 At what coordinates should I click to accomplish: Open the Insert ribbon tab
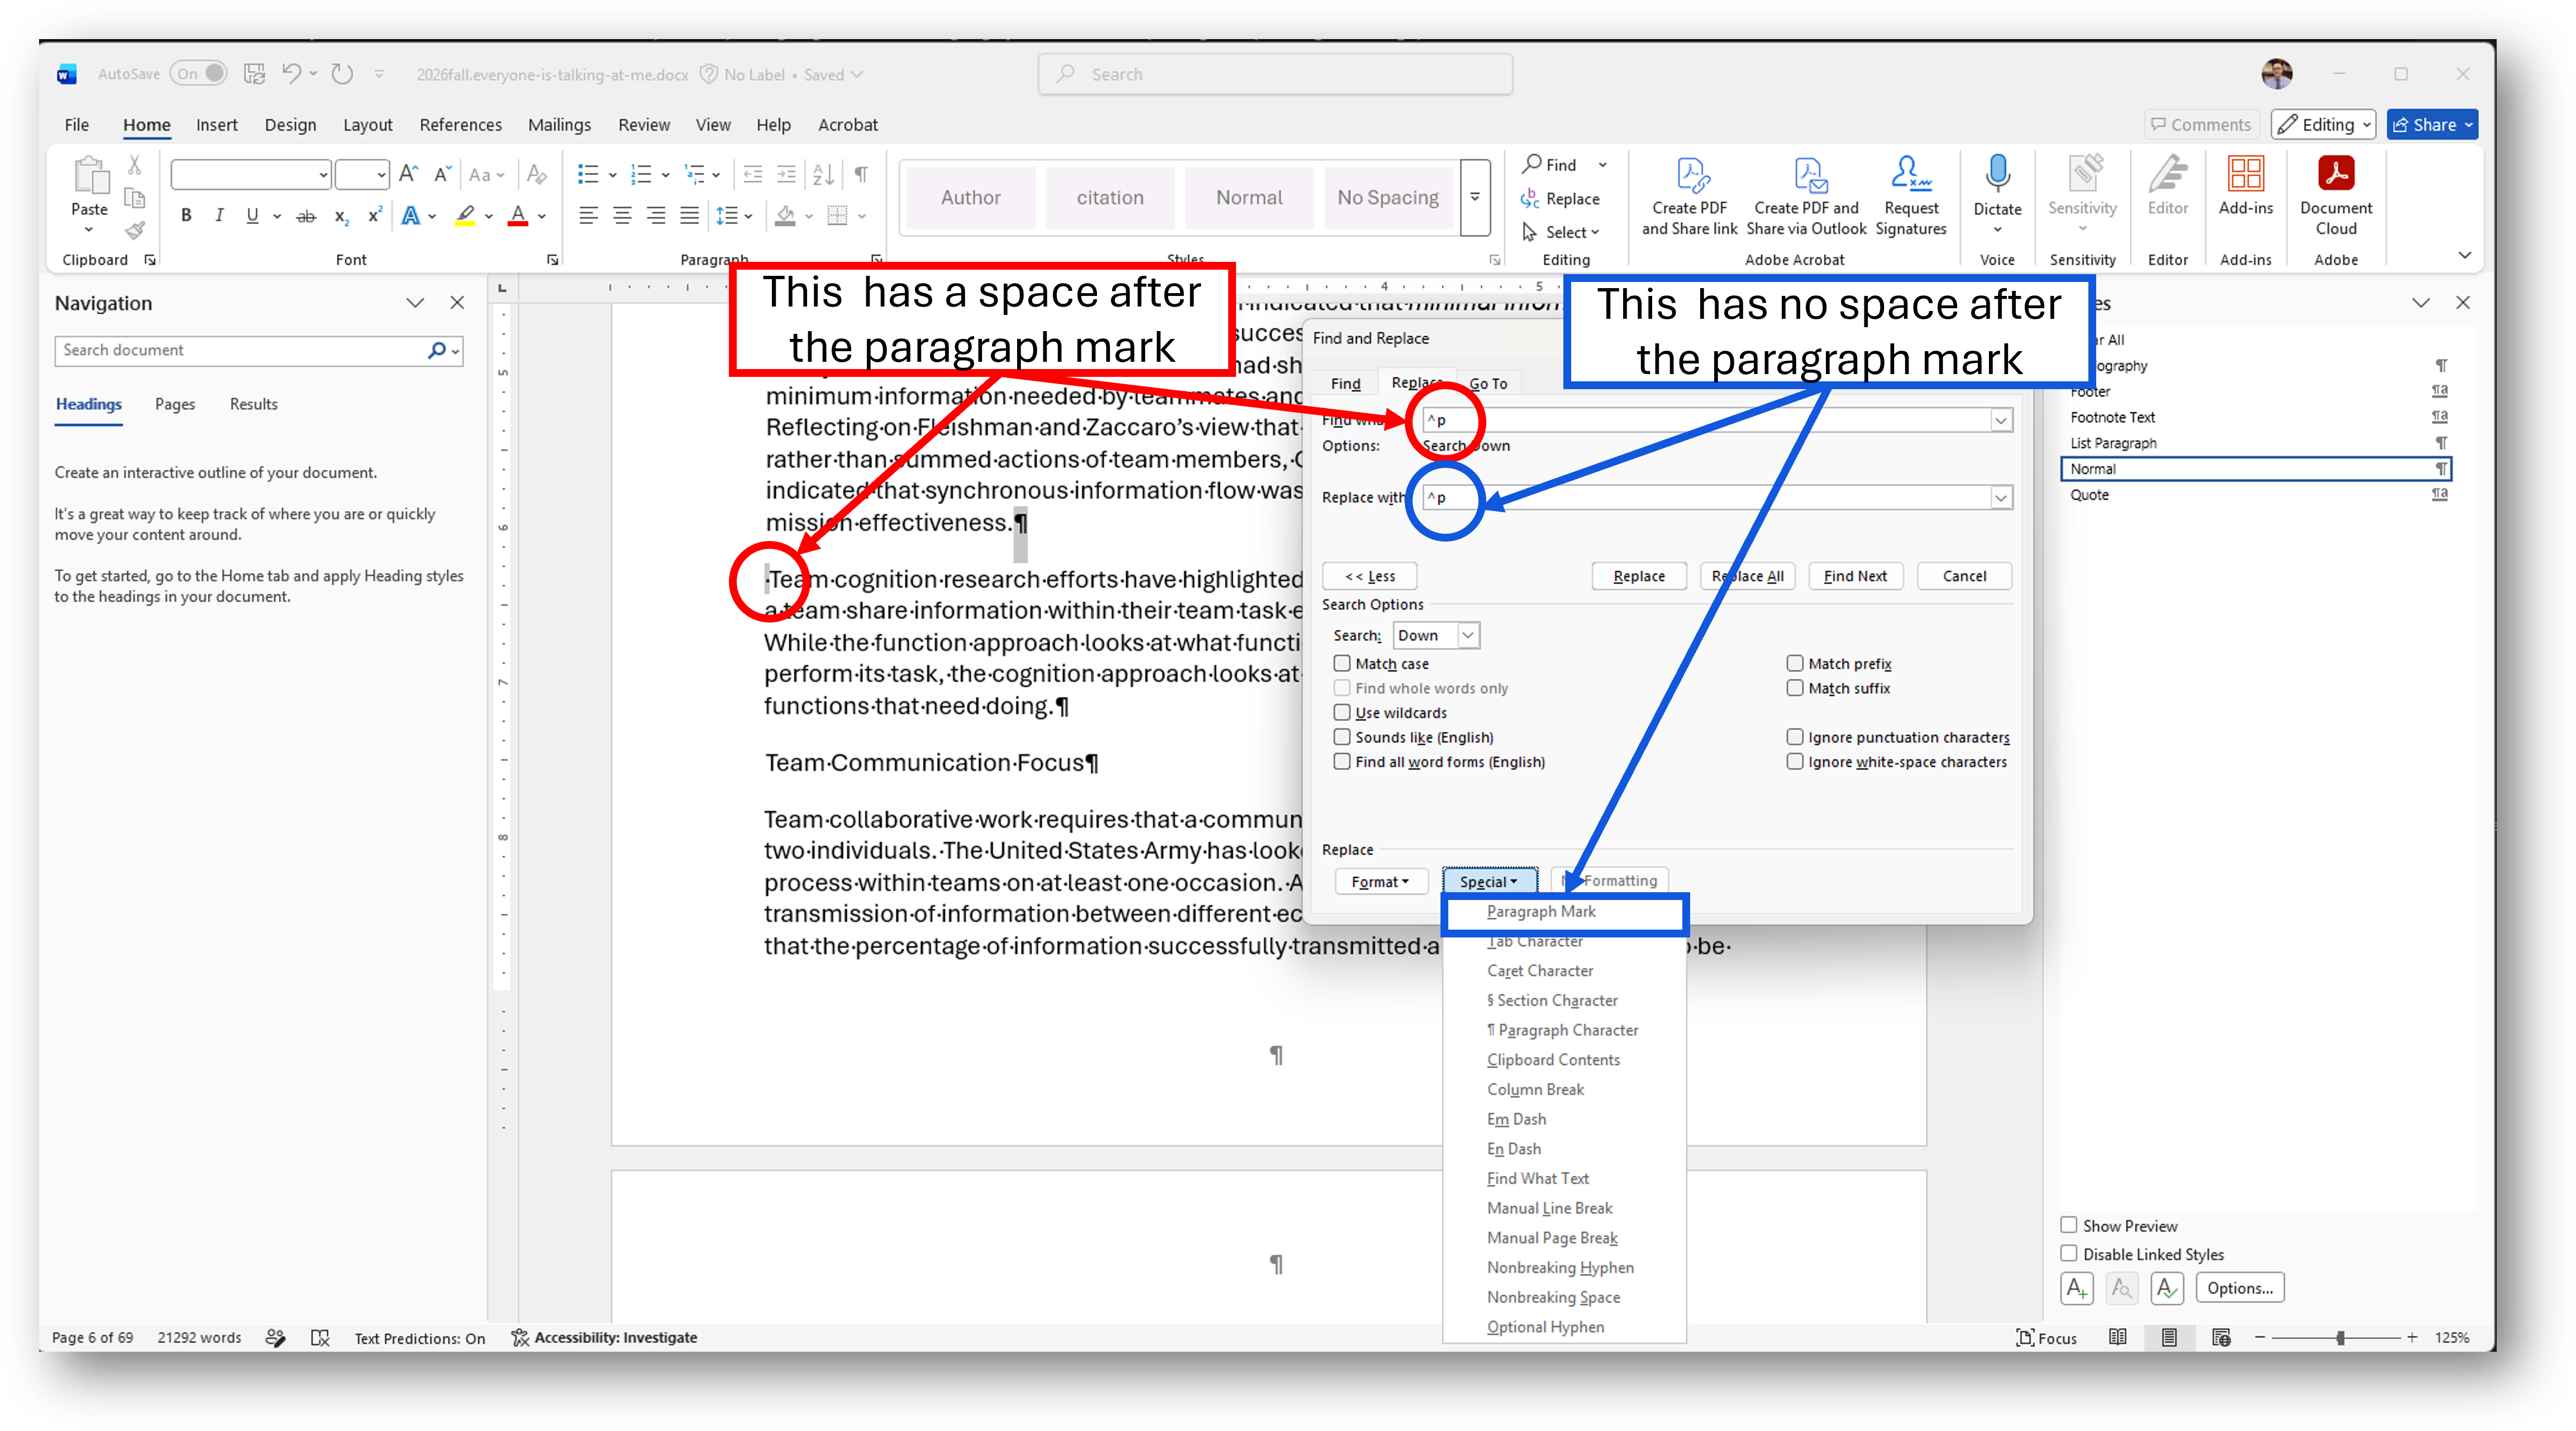(217, 124)
